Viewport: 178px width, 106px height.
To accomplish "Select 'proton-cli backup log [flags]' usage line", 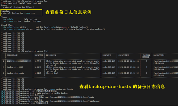I will (x=18, y=7).
